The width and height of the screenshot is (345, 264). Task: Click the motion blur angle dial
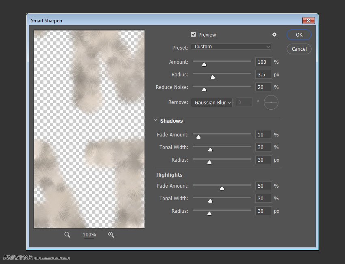tap(271, 102)
